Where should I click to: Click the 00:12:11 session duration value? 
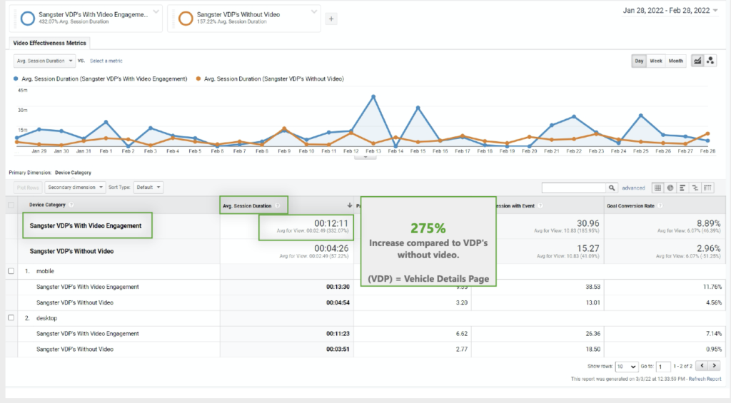(331, 223)
